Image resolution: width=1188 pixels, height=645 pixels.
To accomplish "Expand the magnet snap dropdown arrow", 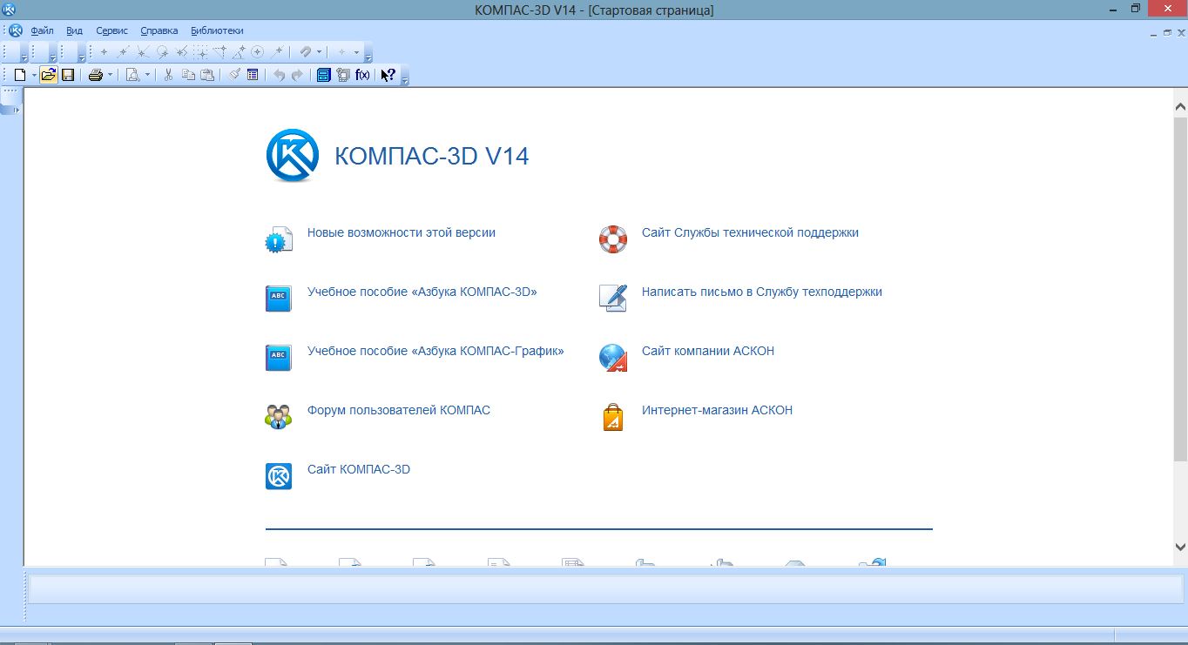I will (320, 52).
